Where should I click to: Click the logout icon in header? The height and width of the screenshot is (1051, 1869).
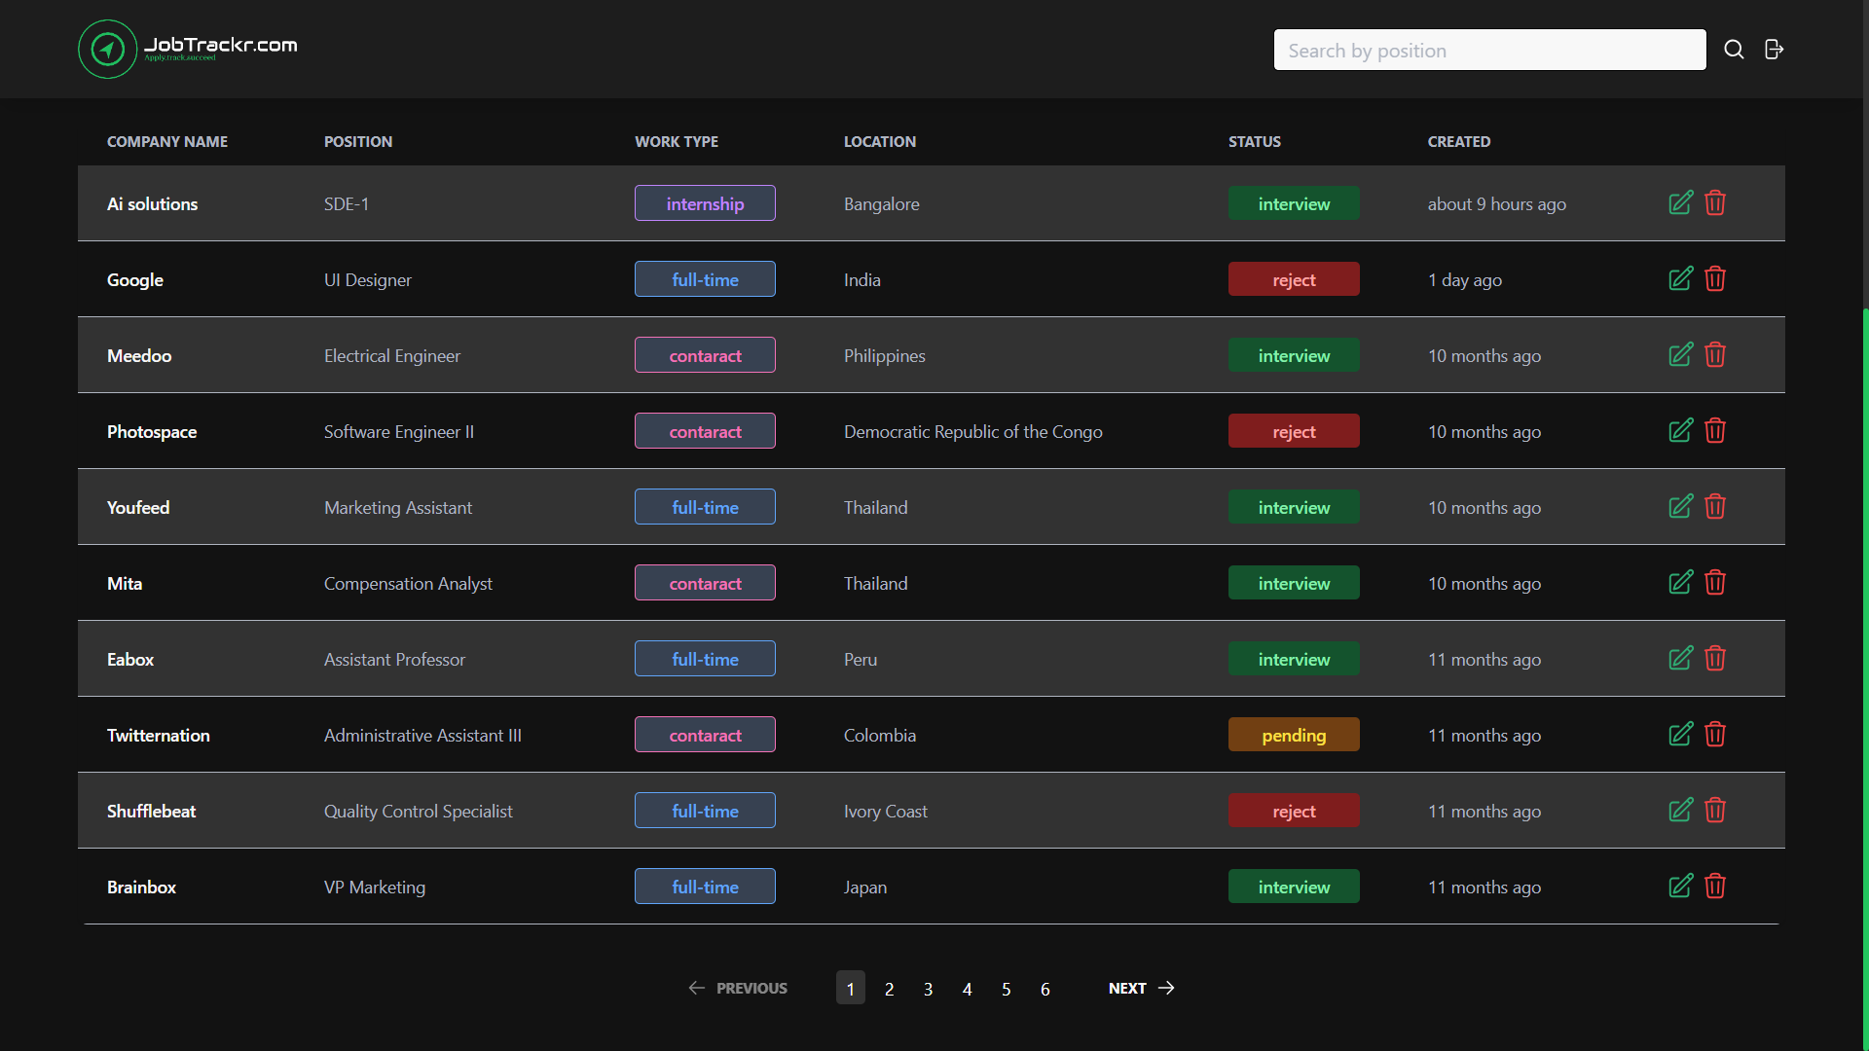[1774, 50]
